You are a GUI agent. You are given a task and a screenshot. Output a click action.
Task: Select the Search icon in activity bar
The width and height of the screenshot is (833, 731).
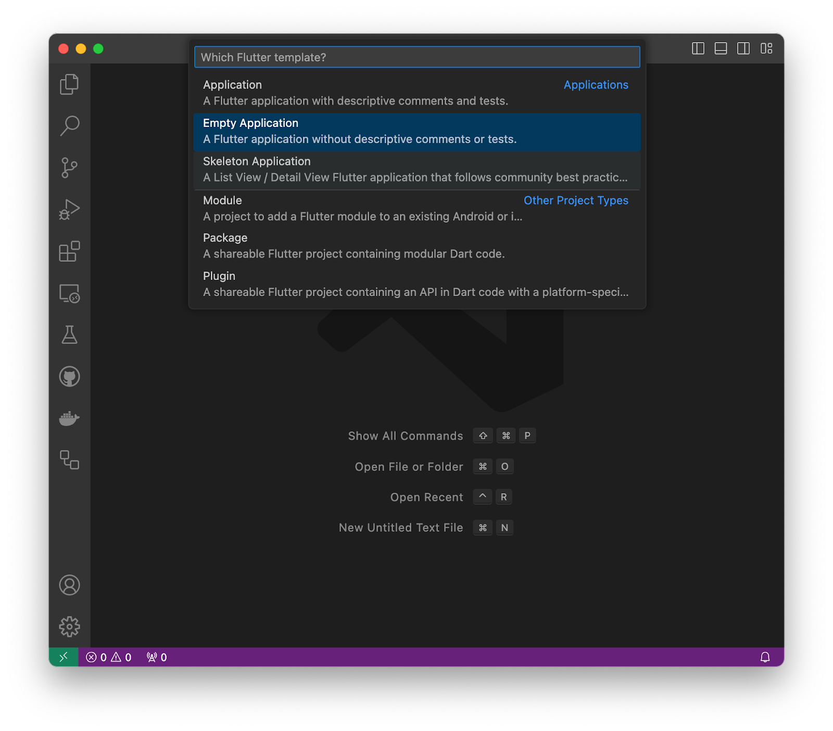point(70,126)
